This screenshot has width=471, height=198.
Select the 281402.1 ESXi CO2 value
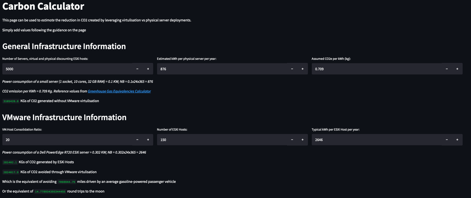point(10,162)
